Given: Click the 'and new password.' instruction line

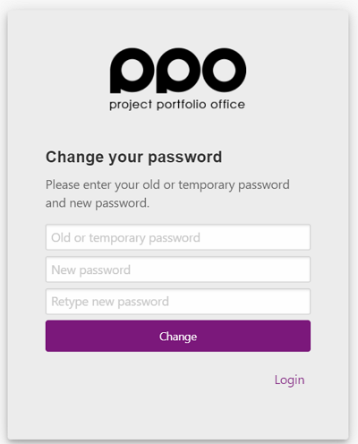Looking at the screenshot, I should click(98, 203).
